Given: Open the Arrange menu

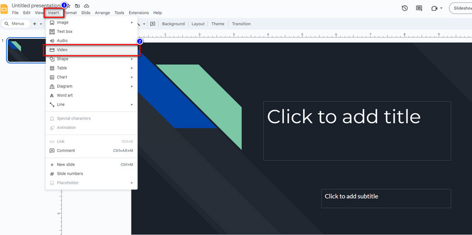Looking at the screenshot, I should coord(102,12).
